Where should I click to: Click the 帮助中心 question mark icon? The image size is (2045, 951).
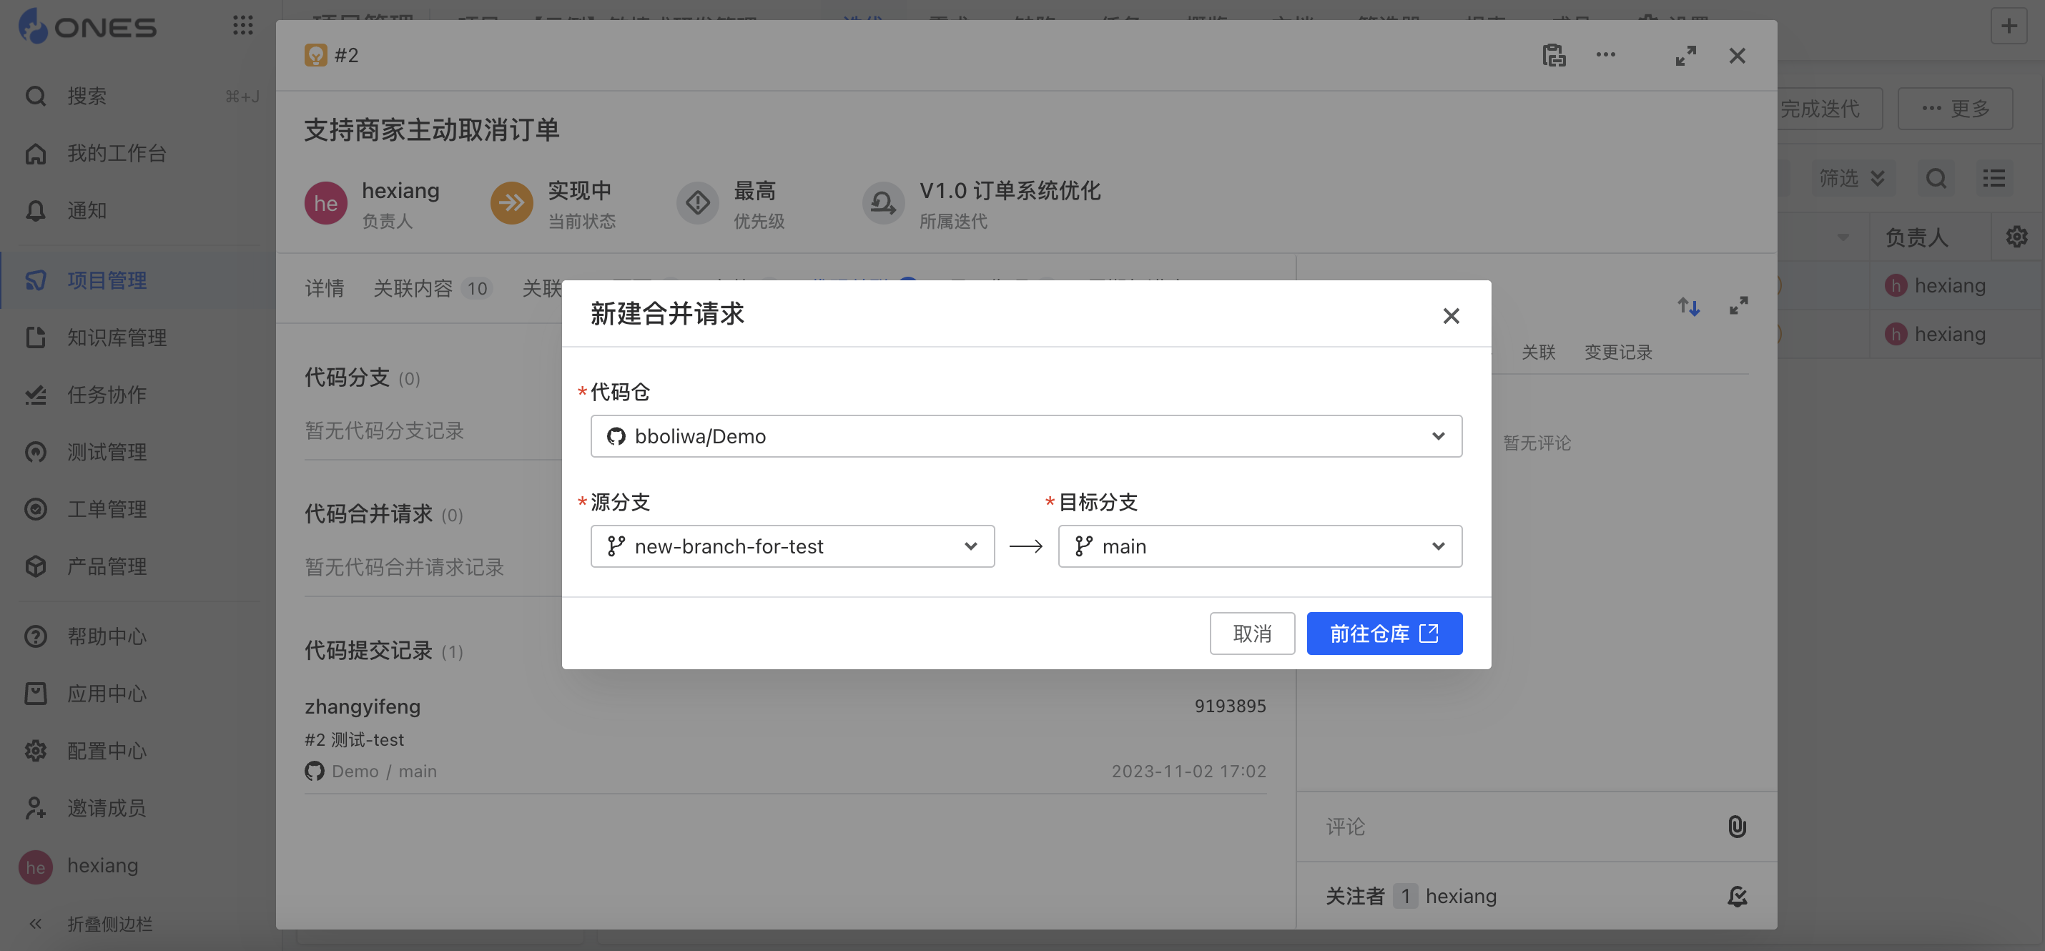click(x=36, y=636)
